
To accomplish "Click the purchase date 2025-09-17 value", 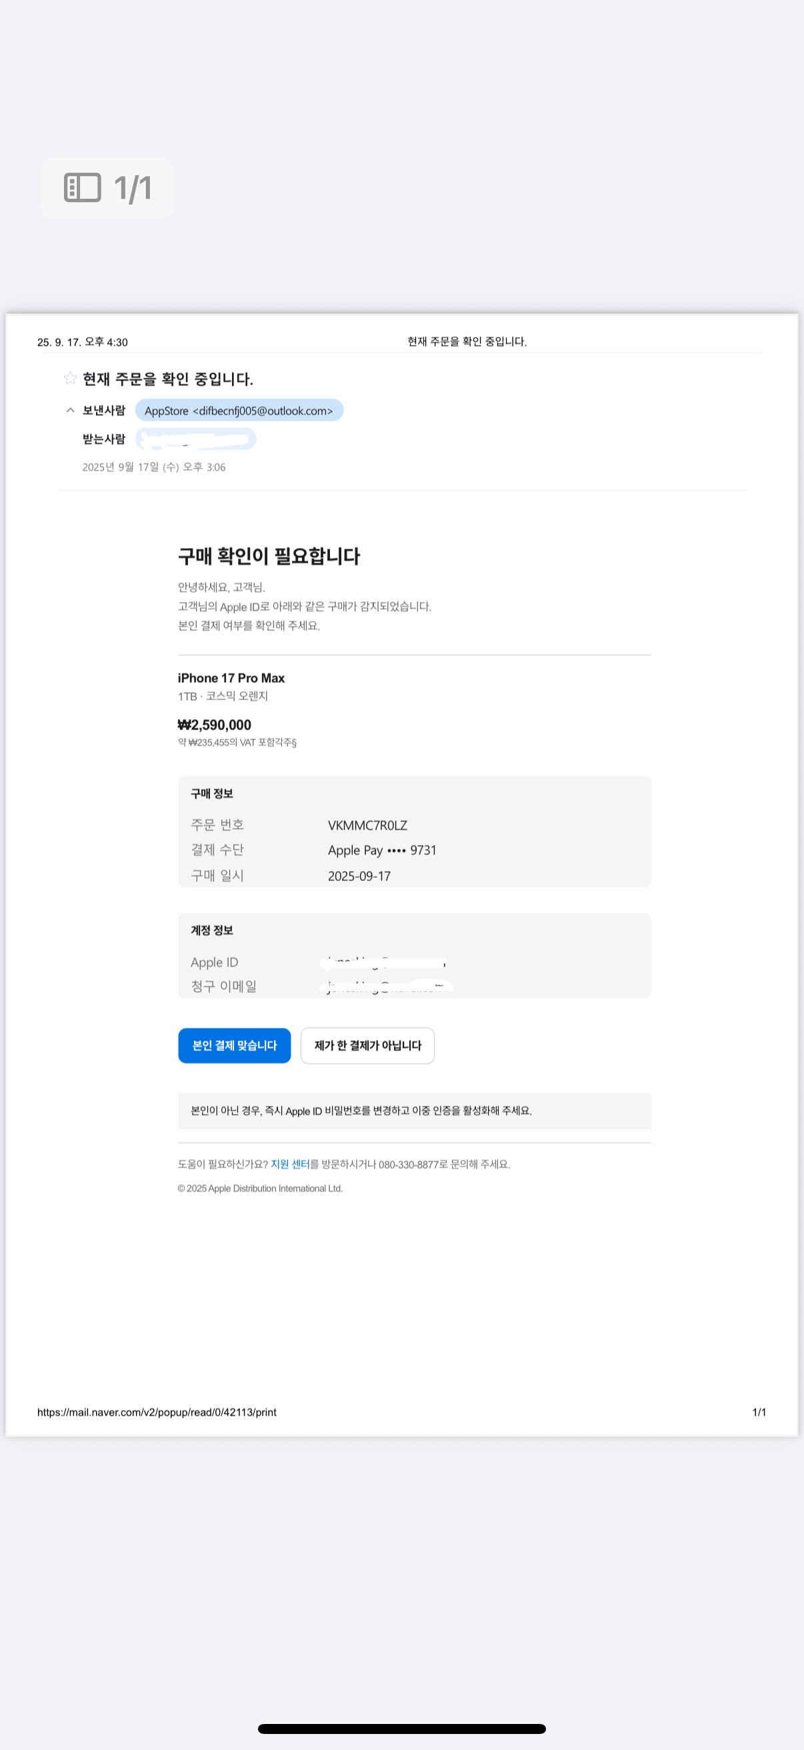I will coord(359,876).
